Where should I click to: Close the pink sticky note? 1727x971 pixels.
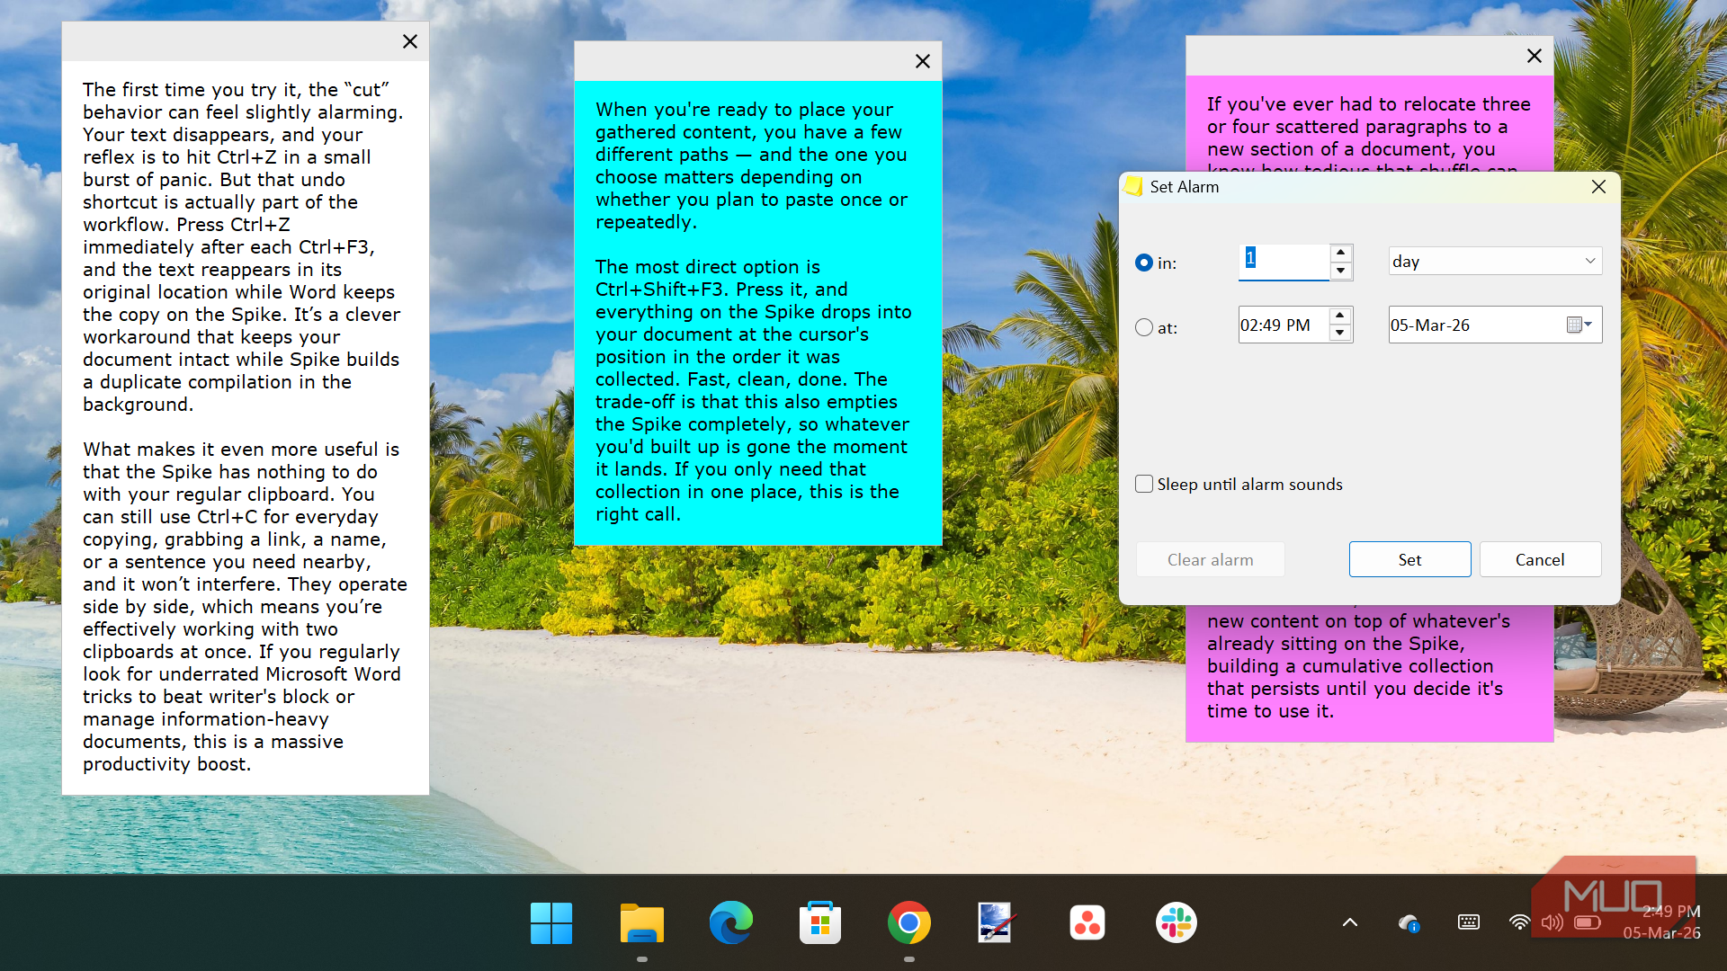tap(1534, 56)
